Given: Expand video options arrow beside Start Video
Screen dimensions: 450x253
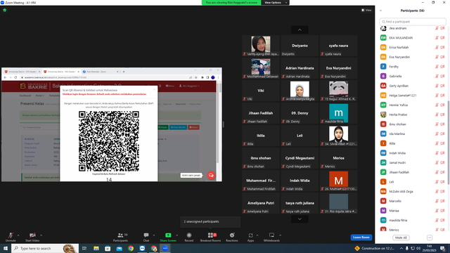Looking at the screenshot, I should [x=41, y=235].
